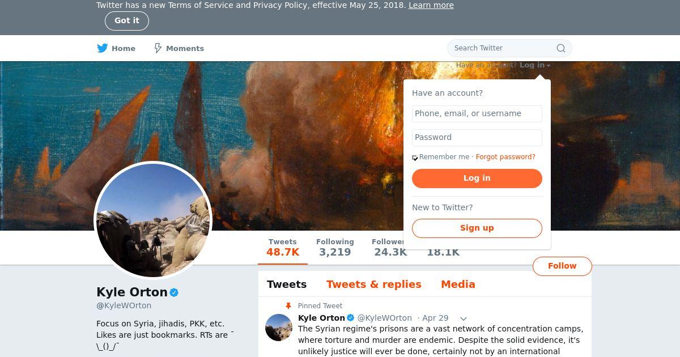Click the Sign up button
The width and height of the screenshot is (680, 357).
click(x=477, y=228)
